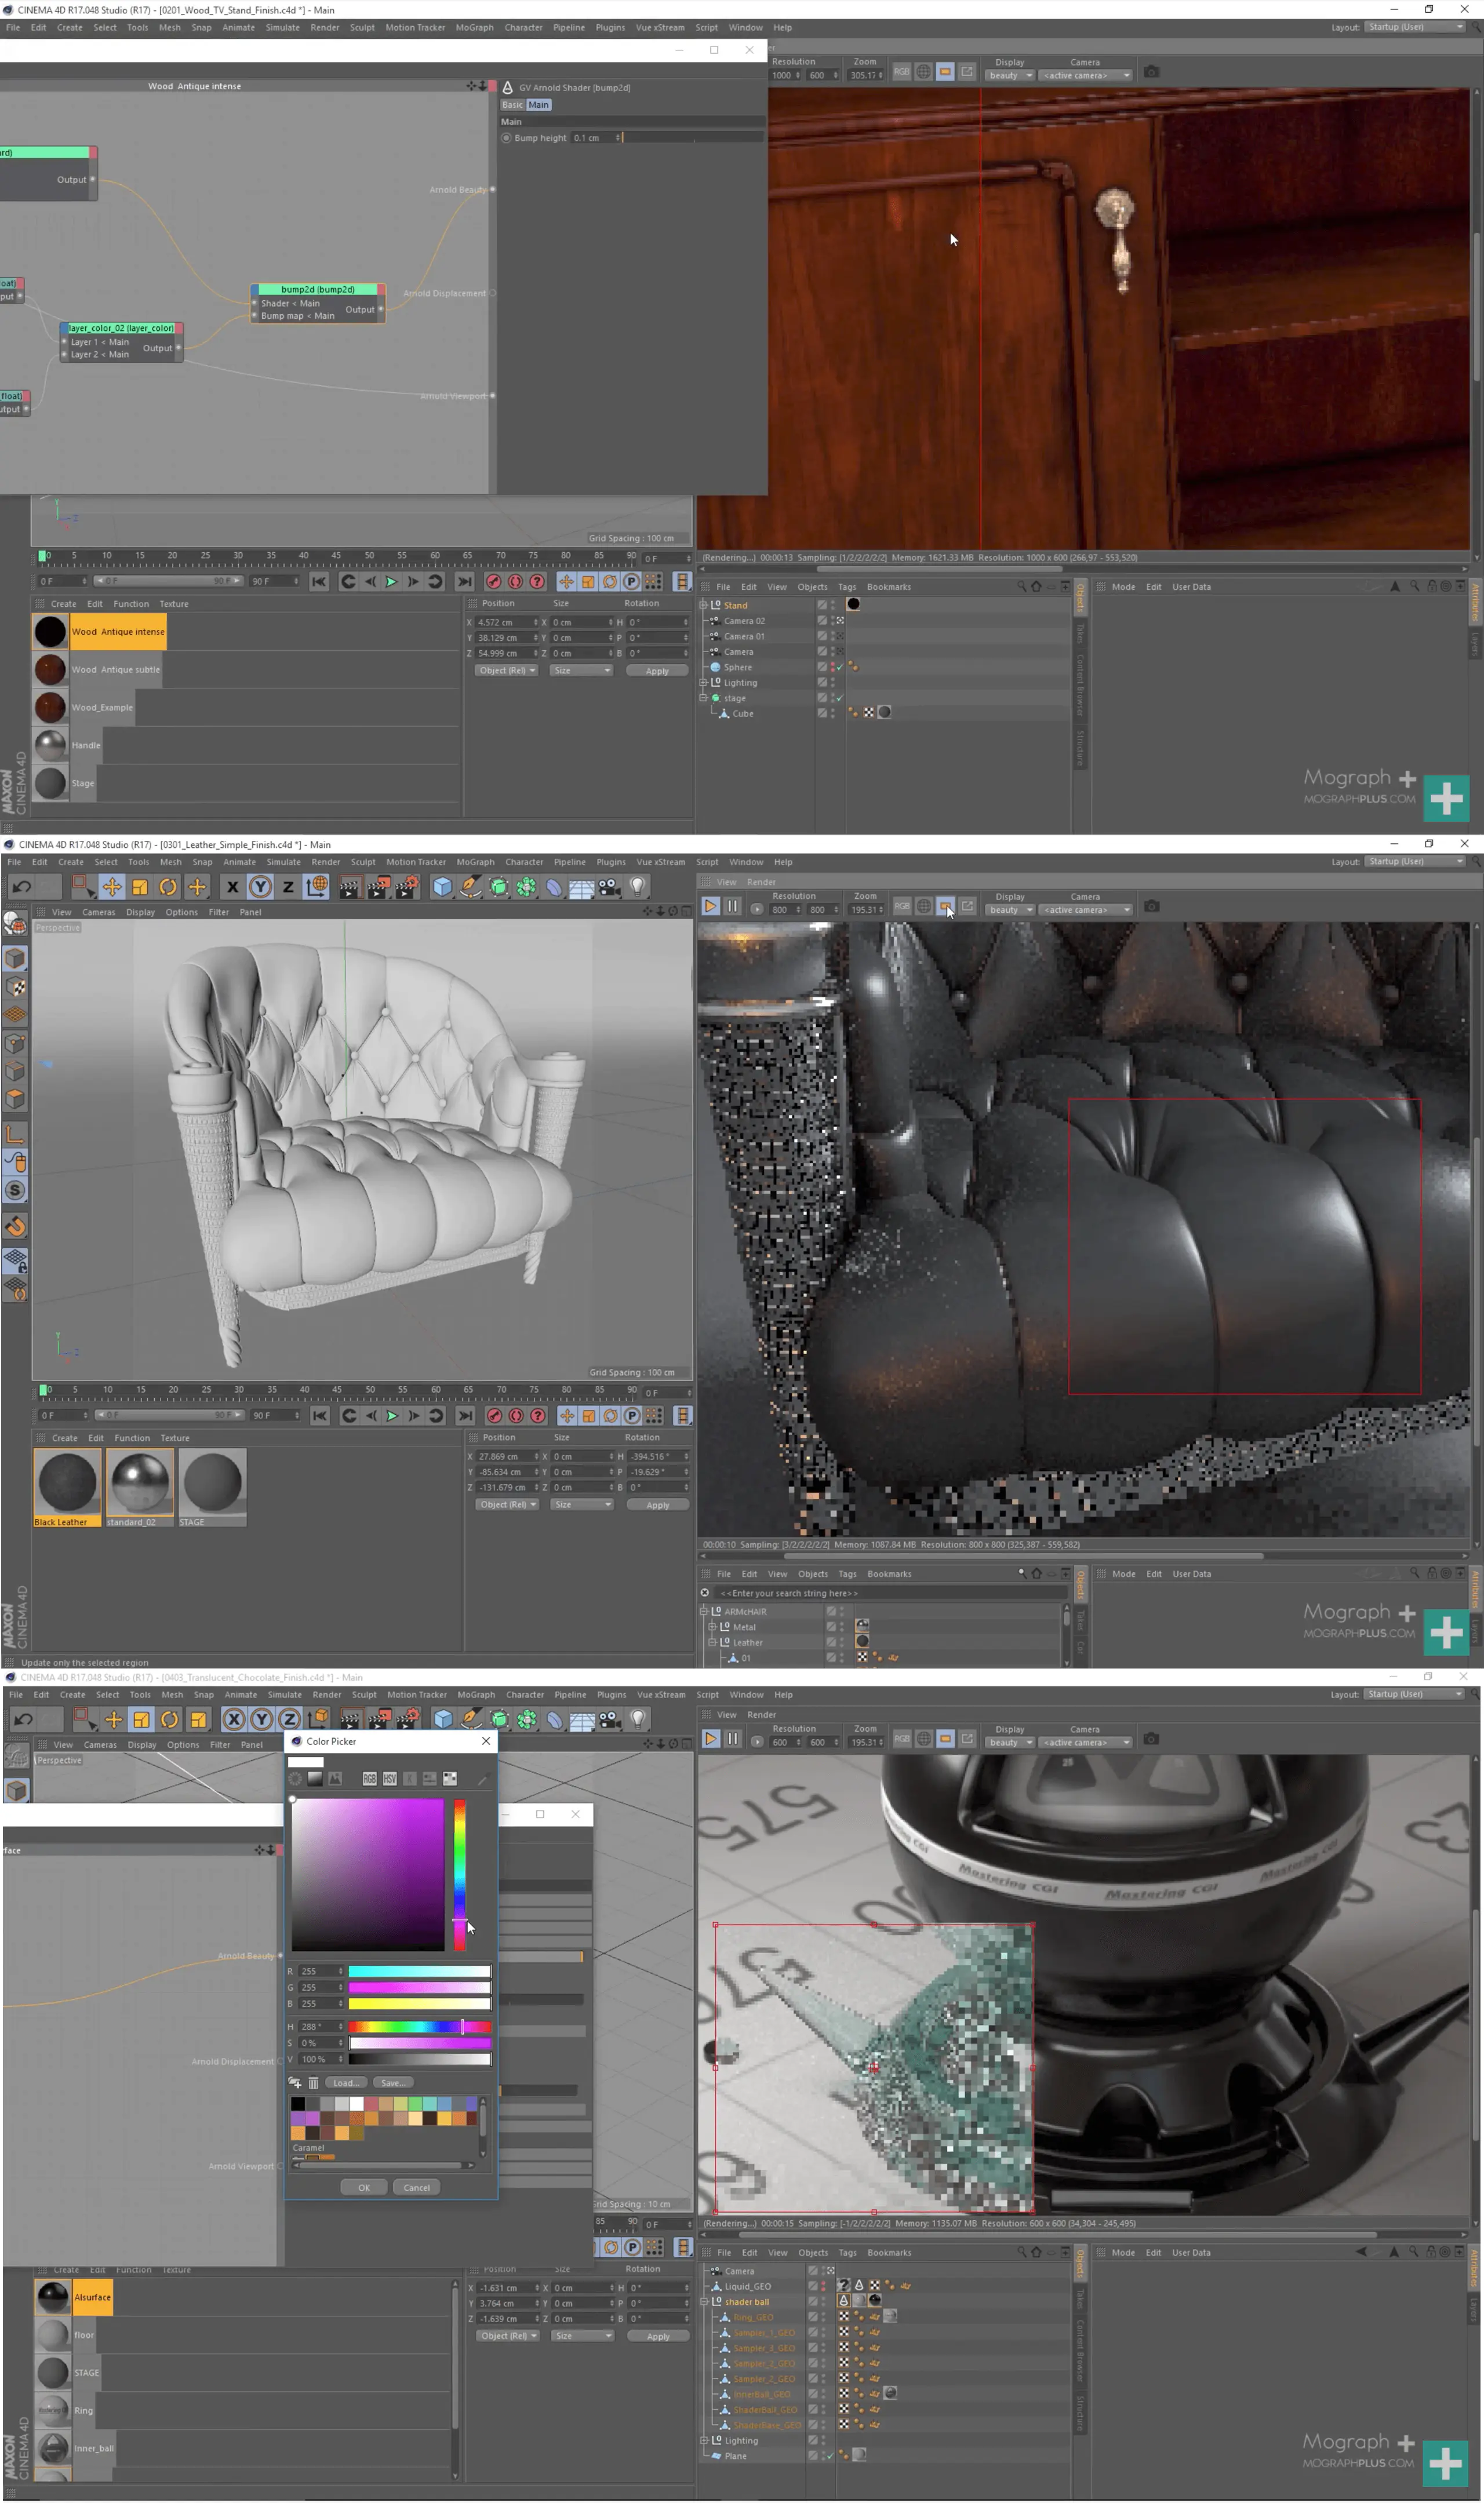The image size is (1484, 2503).
Task: Select Black Leather material thumbnail
Action: click(x=67, y=1482)
